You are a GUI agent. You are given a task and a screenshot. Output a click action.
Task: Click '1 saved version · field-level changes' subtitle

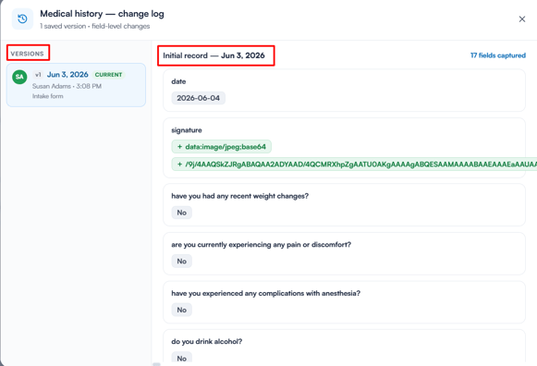click(95, 26)
